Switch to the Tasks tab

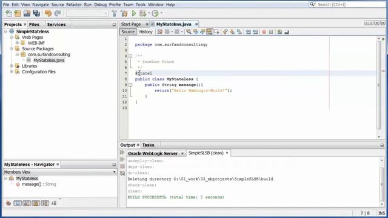point(148,145)
